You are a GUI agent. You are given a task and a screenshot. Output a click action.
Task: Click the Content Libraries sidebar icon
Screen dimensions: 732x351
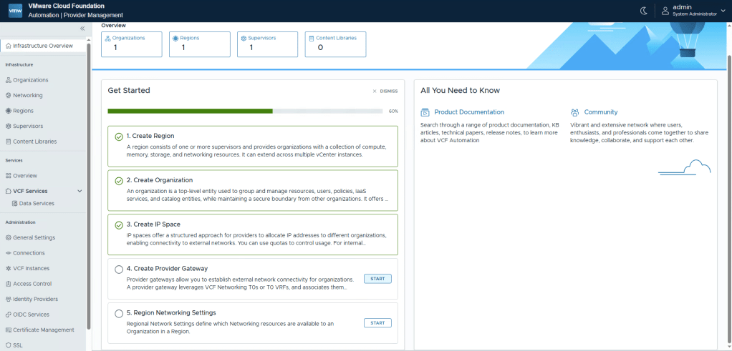pyautogui.click(x=9, y=142)
